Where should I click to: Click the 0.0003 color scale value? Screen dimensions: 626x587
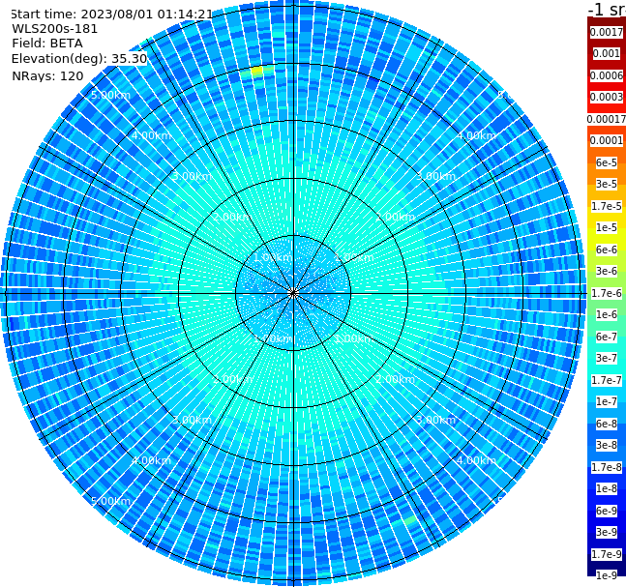(607, 97)
